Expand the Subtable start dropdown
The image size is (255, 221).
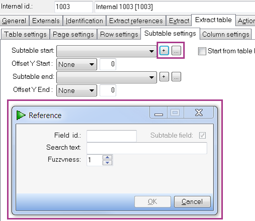[106, 51]
